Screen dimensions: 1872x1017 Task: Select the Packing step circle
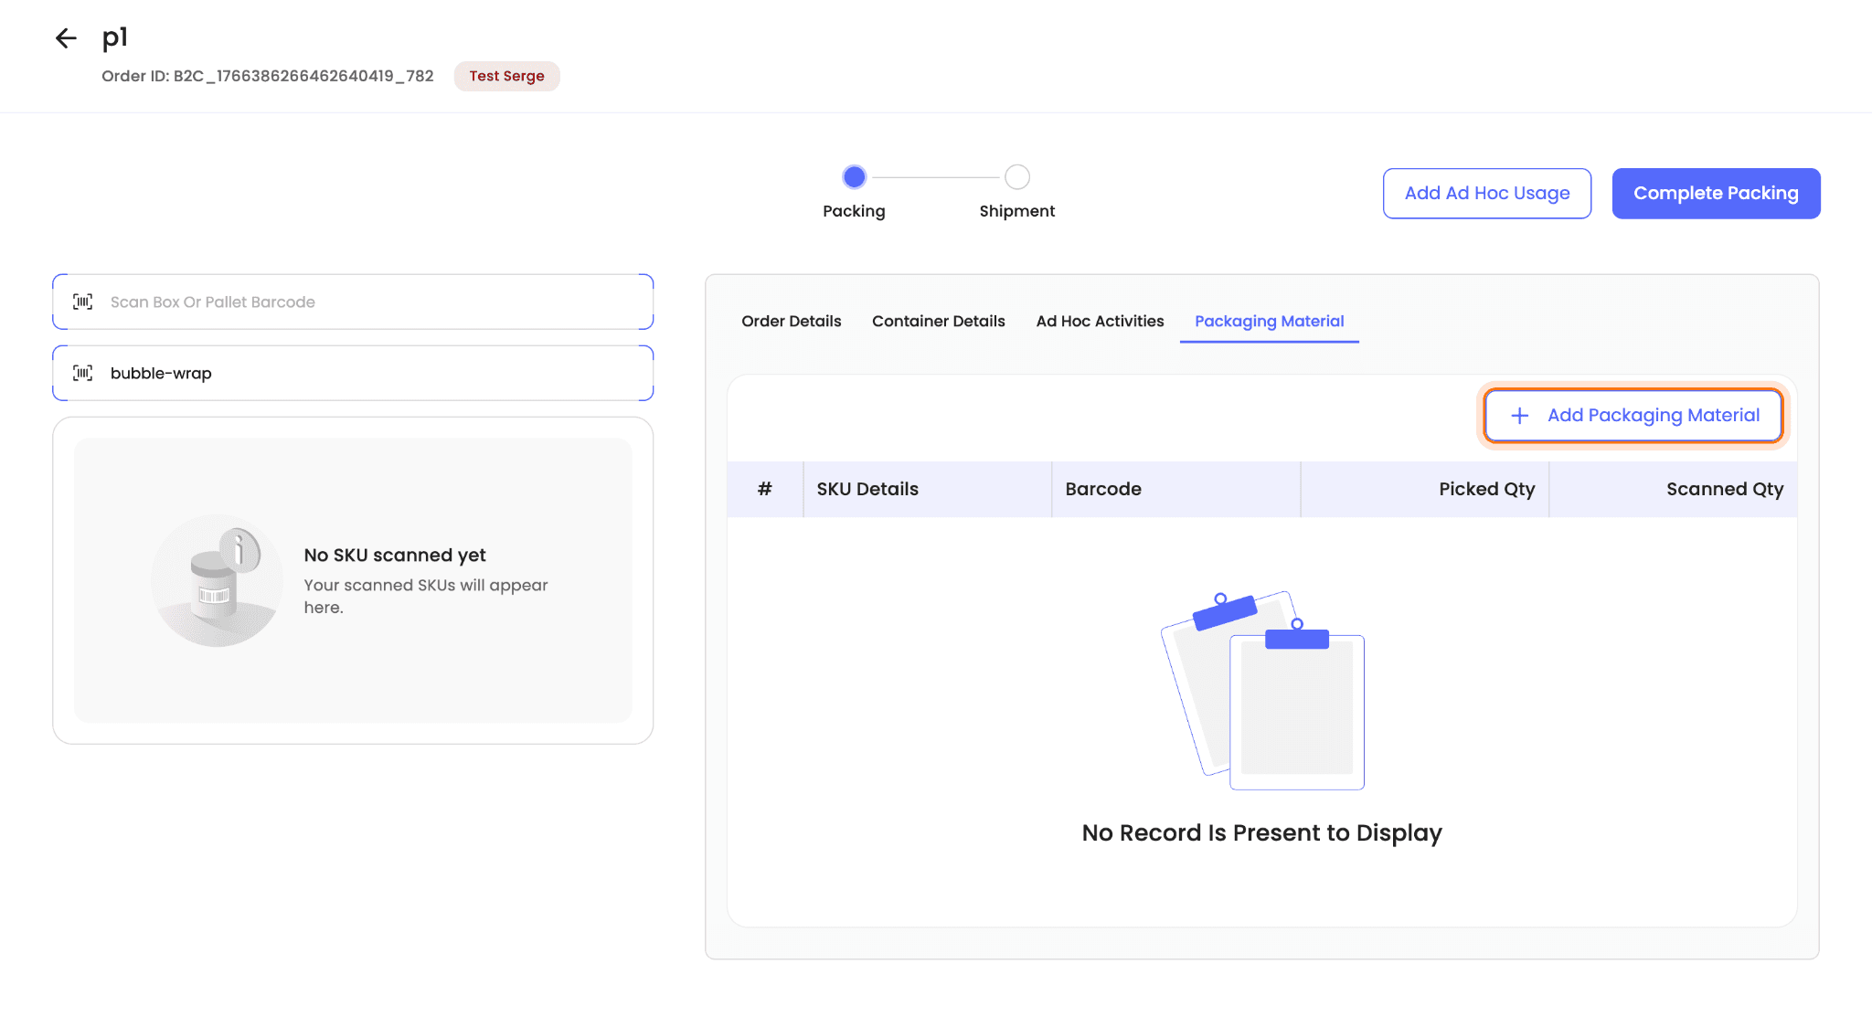(x=854, y=176)
